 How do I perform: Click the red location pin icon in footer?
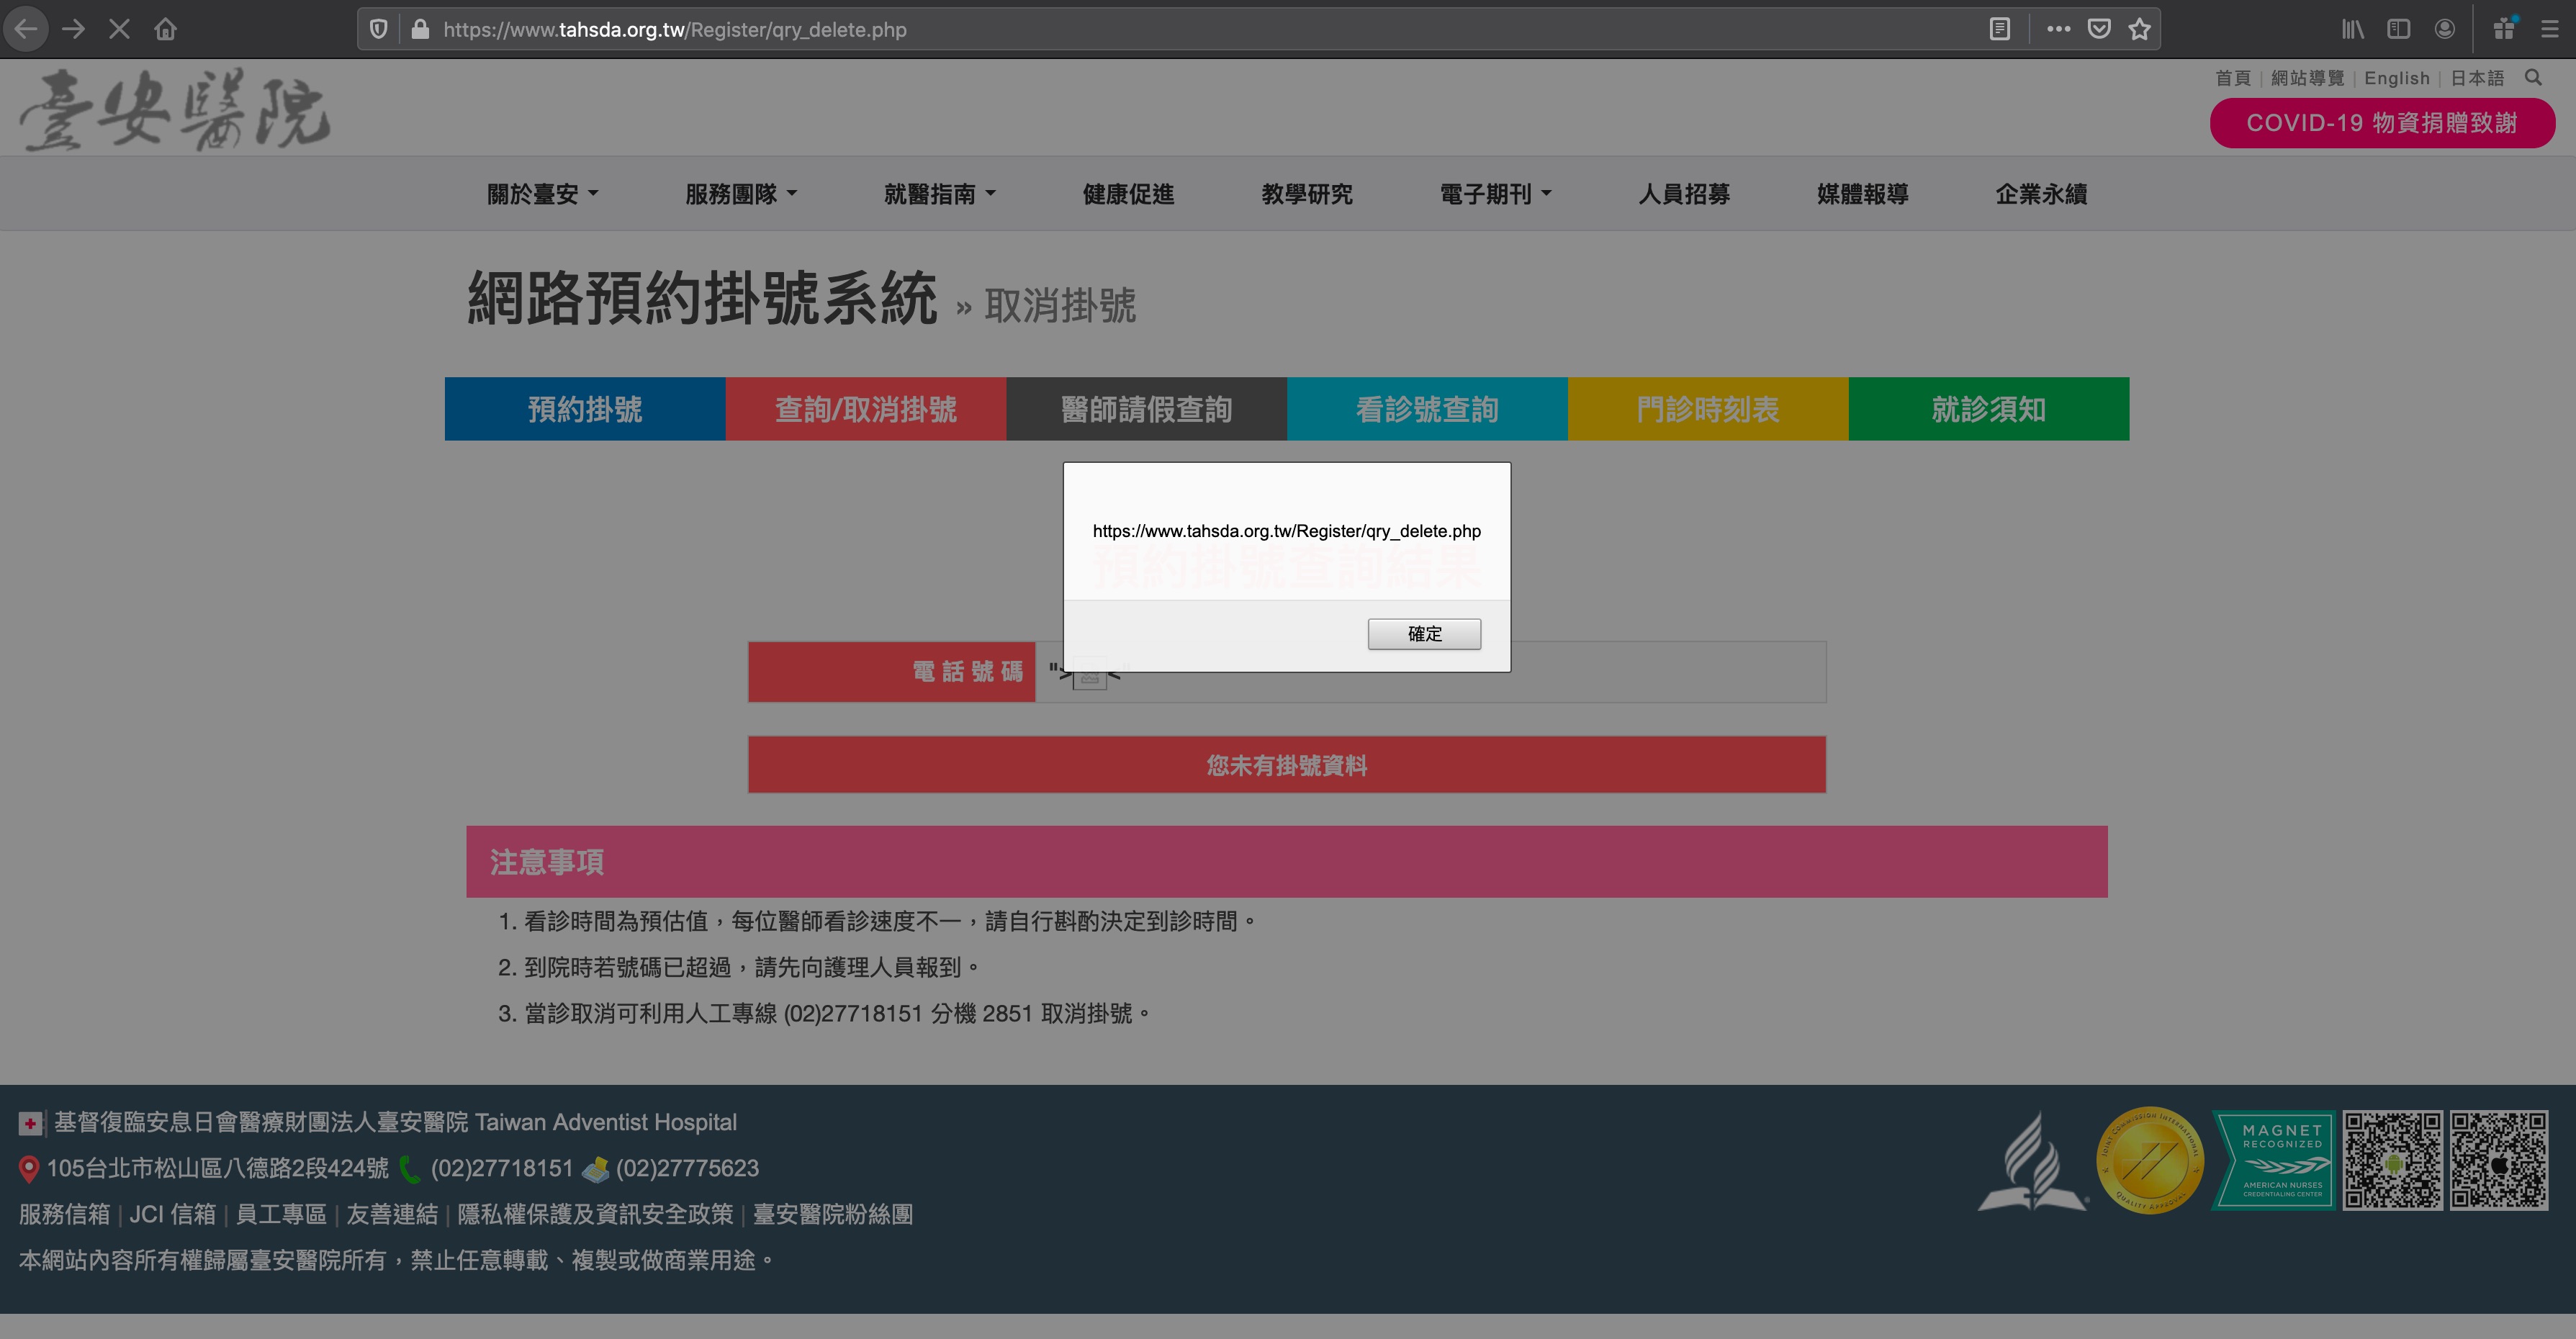click(x=29, y=1168)
